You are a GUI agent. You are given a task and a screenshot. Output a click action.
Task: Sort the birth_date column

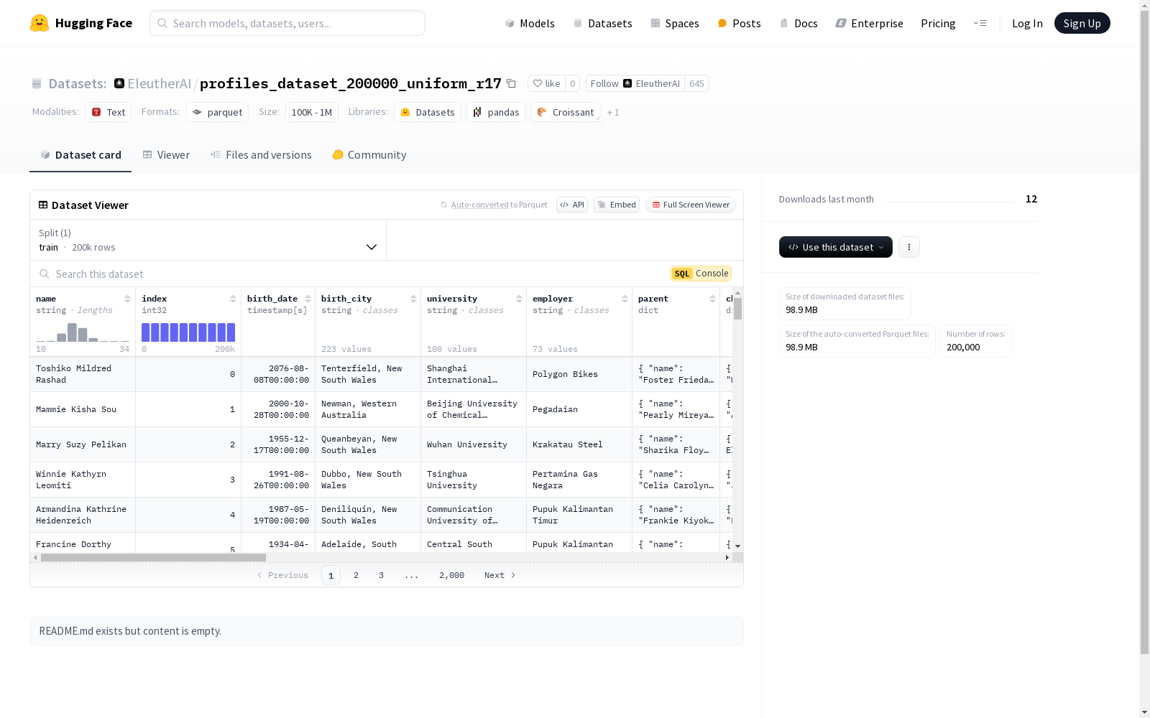[x=308, y=299]
